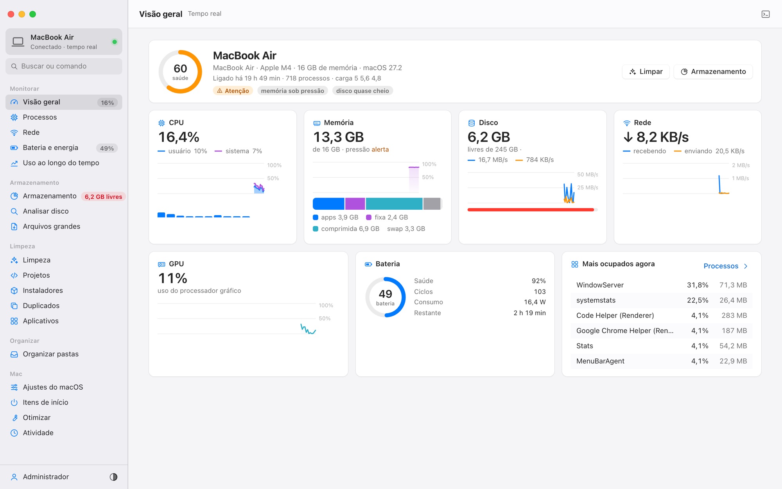Click the Organizar pastas tray icon
The width and height of the screenshot is (782, 489).
(14, 354)
